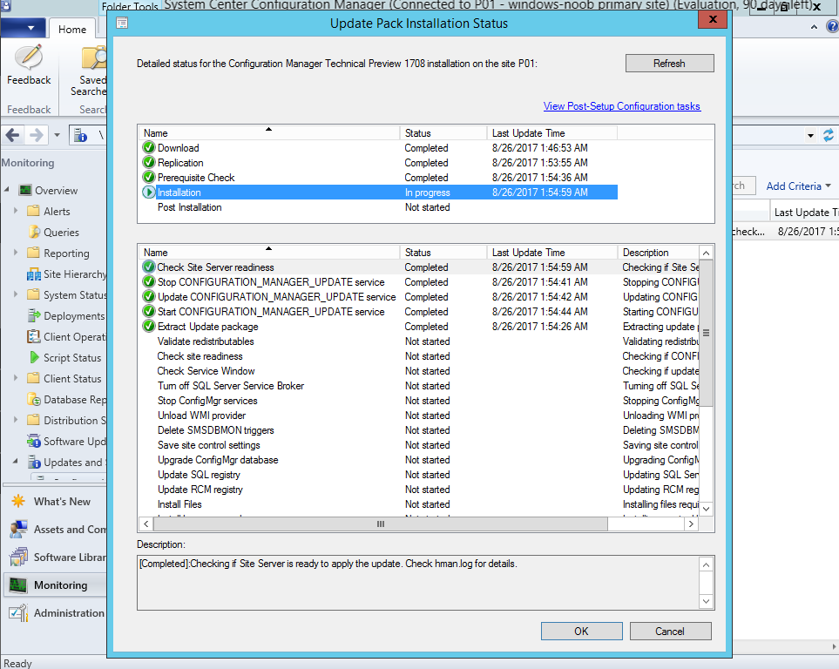Select the Alerts folder icon

point(33,211)
